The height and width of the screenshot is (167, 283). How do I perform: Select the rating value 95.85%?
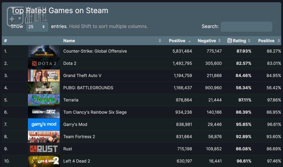[x=244, y=124]
